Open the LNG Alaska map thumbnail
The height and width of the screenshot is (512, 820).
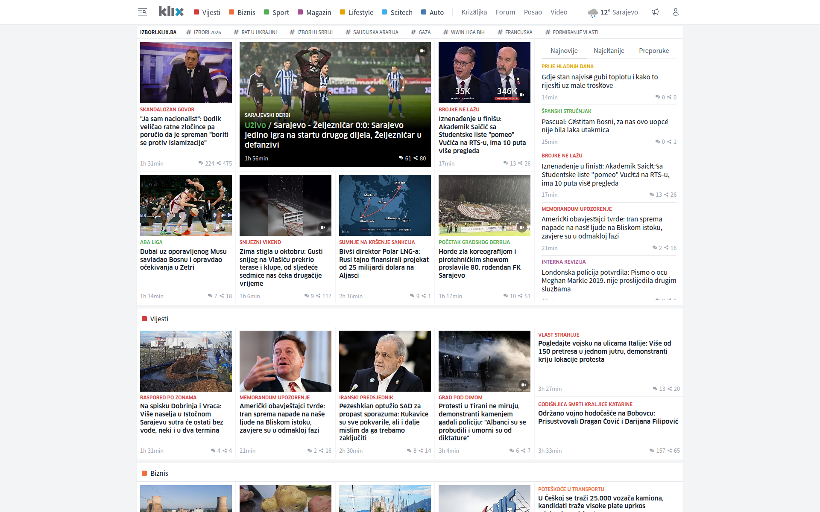(x=385, y=205)
